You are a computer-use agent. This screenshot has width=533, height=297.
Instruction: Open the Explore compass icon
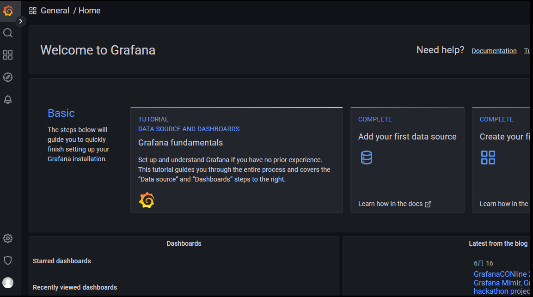pyautogui.click(x=8, y=77)
